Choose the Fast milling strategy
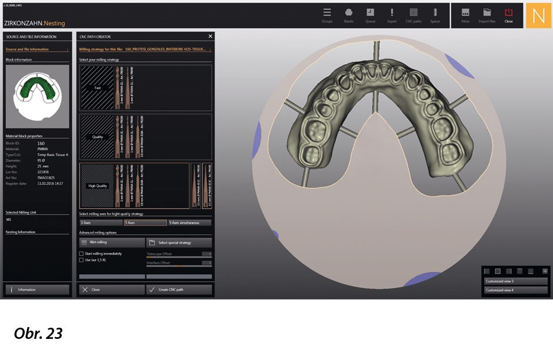 145,88
